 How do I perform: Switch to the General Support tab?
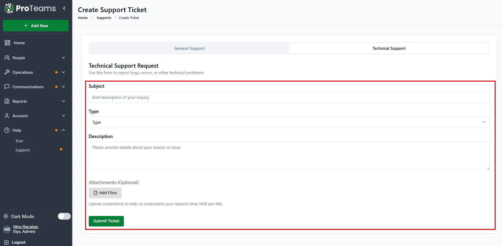(189, 48)
